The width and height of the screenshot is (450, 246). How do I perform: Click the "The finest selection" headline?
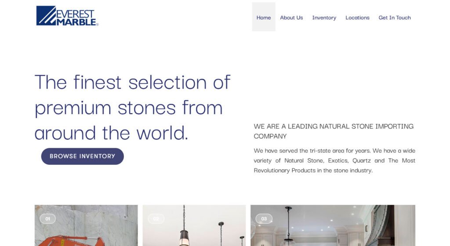132,107
